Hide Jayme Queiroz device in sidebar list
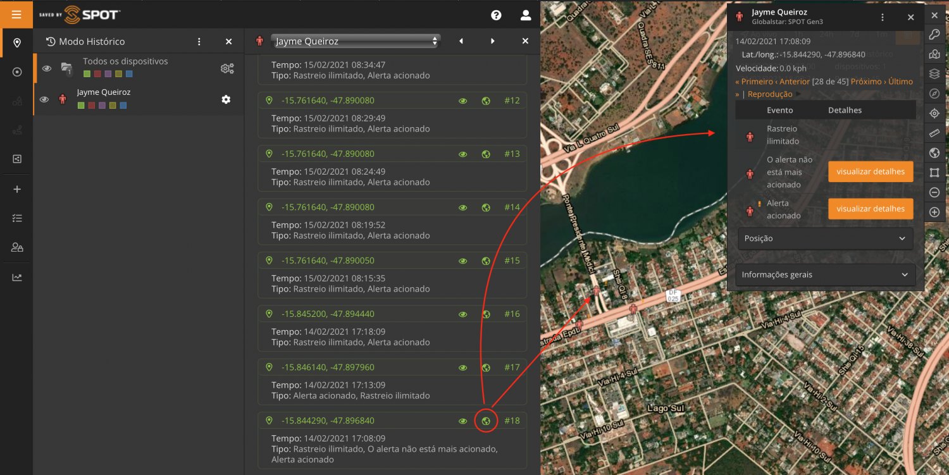 (44, 99)
